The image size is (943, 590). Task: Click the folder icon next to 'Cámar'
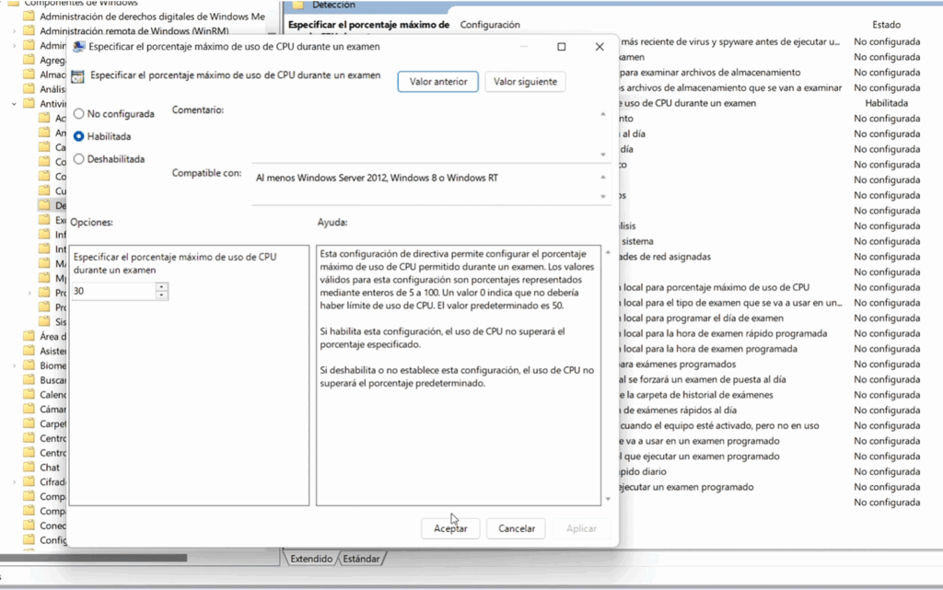[x=29, y=409]
